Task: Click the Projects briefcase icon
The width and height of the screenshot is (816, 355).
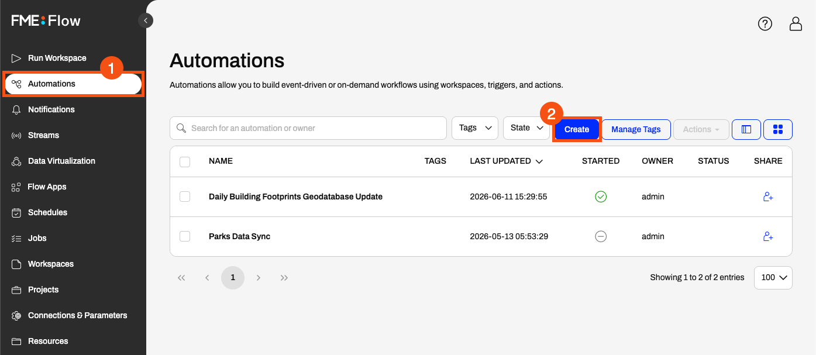Action: (16, 289)
